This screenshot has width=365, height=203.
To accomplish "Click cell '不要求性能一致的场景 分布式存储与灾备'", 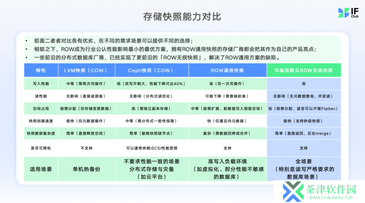I will point(152,169).
